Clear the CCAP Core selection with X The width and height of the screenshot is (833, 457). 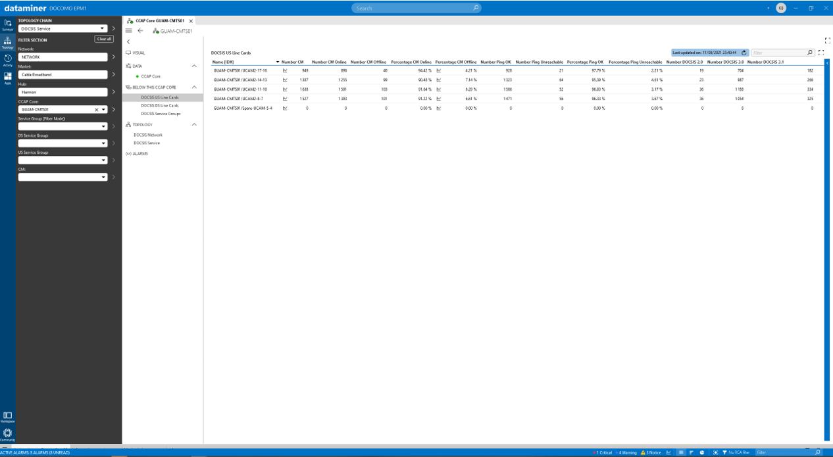(x=96, y=109)
